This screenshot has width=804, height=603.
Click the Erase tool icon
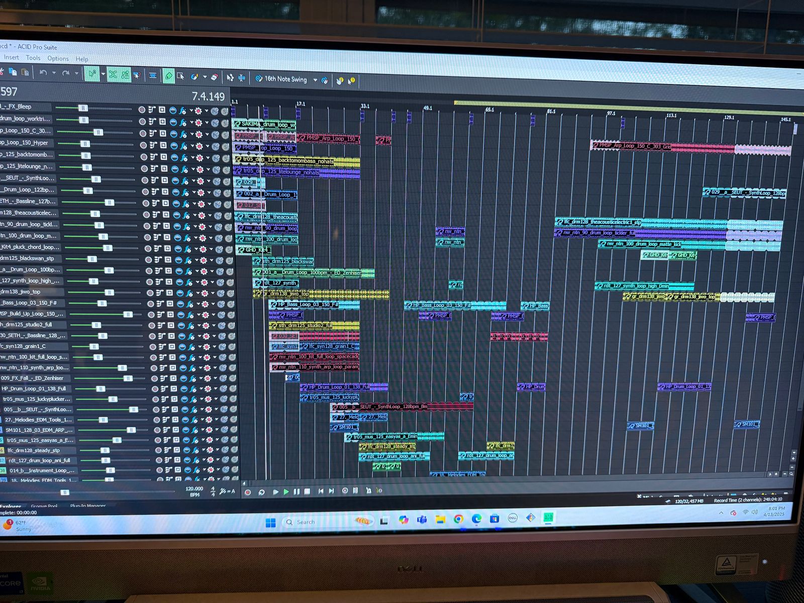(x=215, y=77)
